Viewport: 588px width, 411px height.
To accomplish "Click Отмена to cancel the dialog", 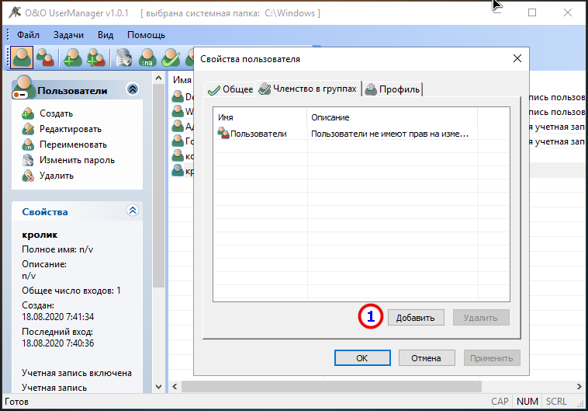I will pos(427,358).
